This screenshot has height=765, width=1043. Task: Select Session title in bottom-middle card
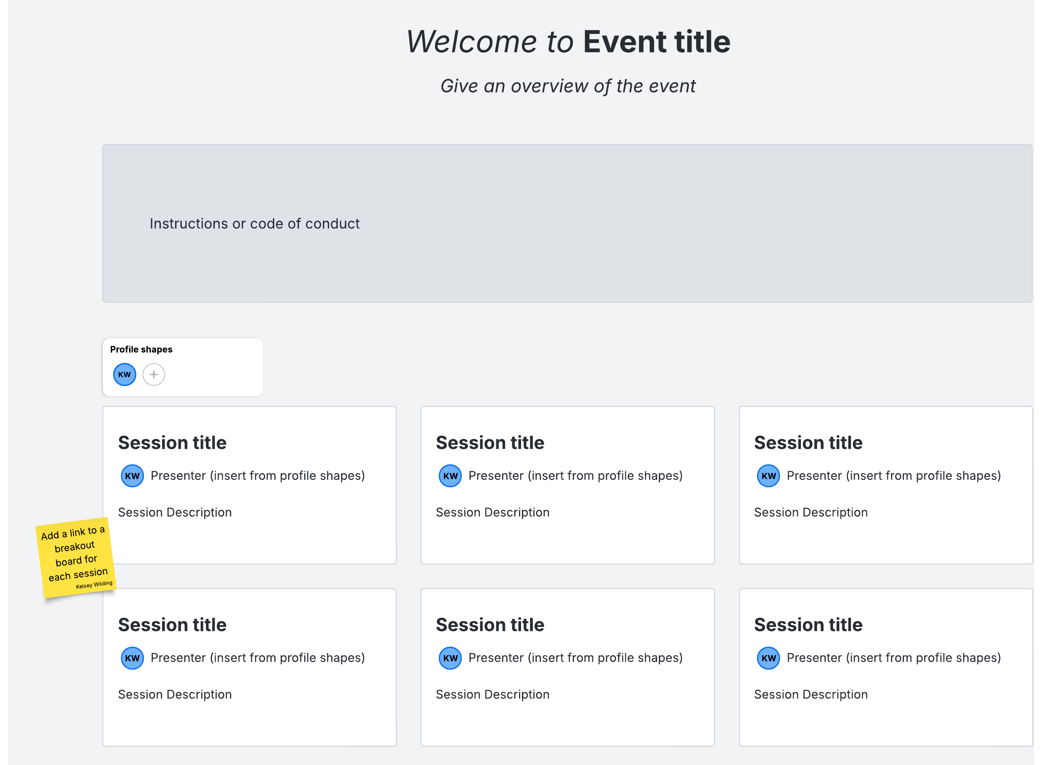click(489, 625)
